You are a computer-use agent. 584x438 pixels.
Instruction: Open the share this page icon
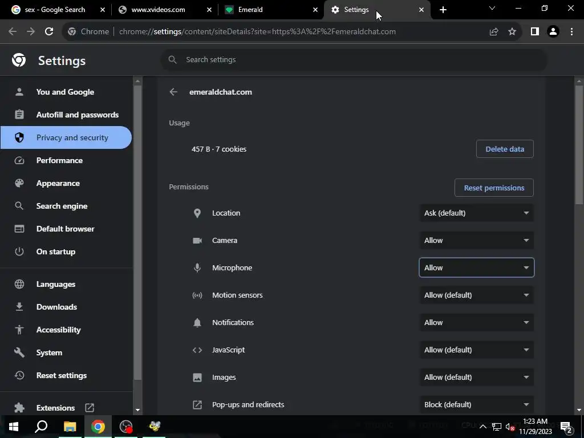point(494,32)
